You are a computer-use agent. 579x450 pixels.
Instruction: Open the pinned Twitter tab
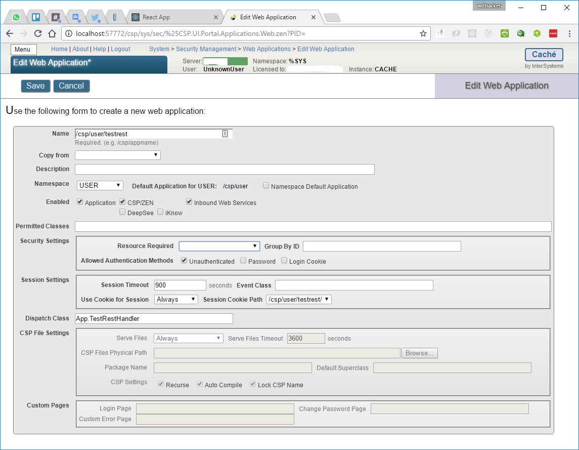coord(95,17)
